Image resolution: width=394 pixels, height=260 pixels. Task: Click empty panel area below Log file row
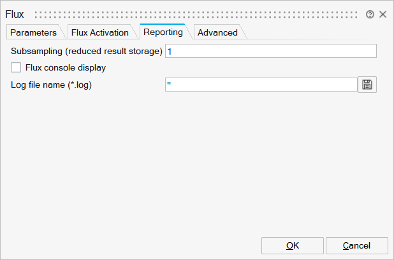tap(191, 159)
